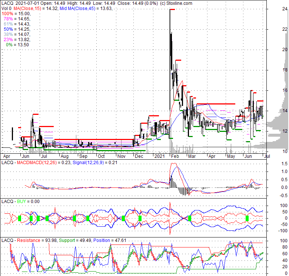Click the tallest candlestick in February
Screen dimensions: 289x276
[x=170, y=59]
